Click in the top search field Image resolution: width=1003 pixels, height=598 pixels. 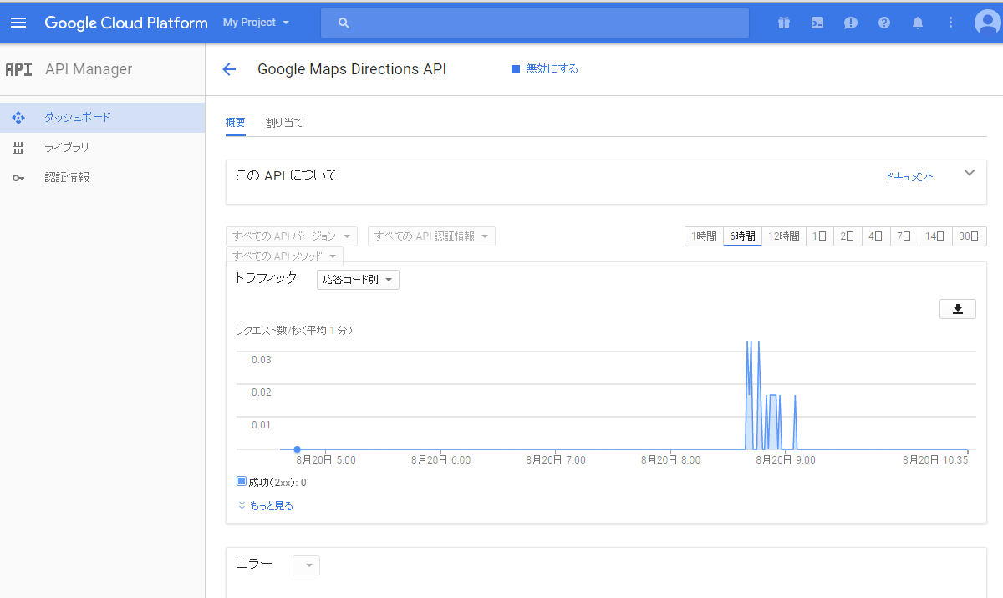(535, 23)
